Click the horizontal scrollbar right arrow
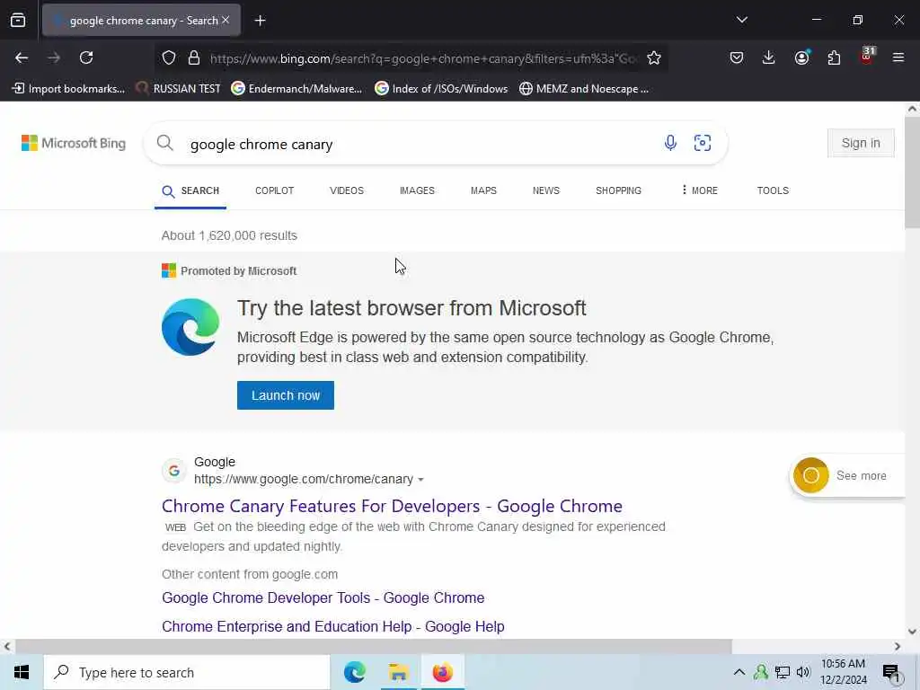 (x=898, y=647)
